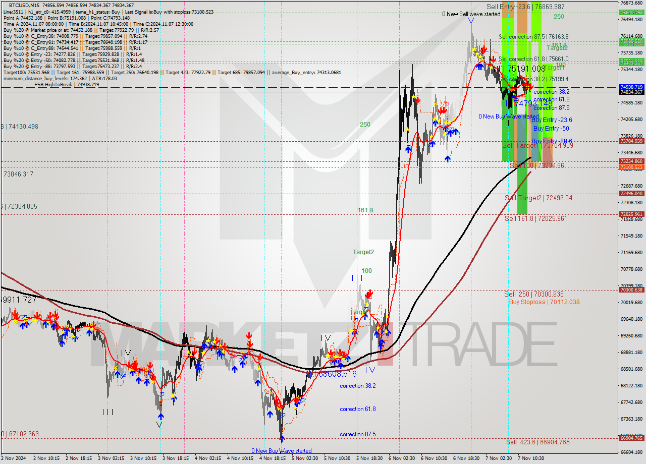Click the red 73234.860 price axis marker
646x464 pixels.
(x=631, y=161)
